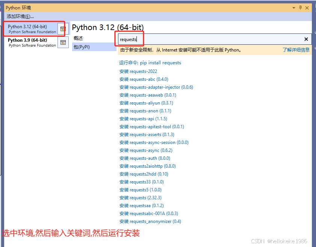Install requests-asserts (0.1.3)

pos(147,135)
